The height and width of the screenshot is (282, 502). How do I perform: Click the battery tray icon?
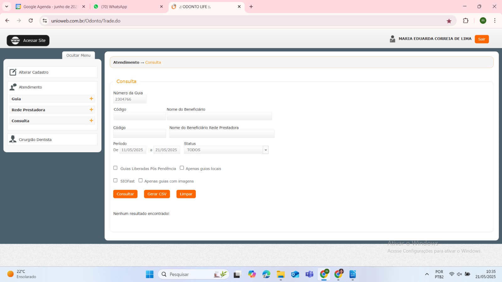(467, 274)
